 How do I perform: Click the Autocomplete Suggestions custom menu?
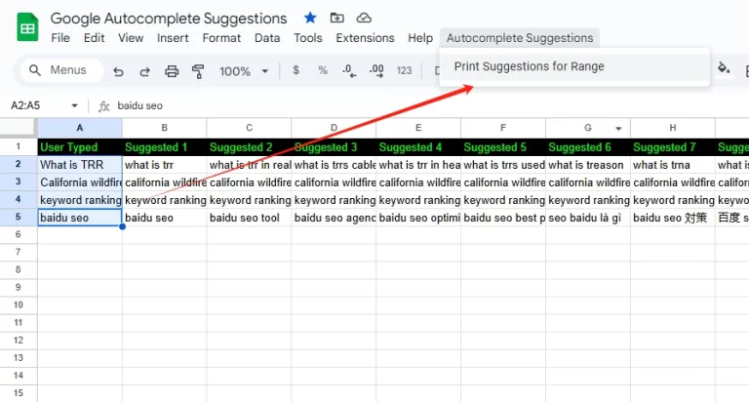click(520, 38)
